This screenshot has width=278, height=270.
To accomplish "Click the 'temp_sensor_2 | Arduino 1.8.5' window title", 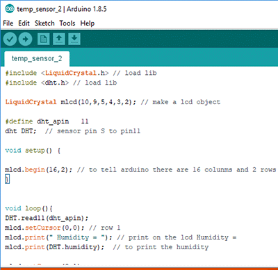I will point(62,9).
